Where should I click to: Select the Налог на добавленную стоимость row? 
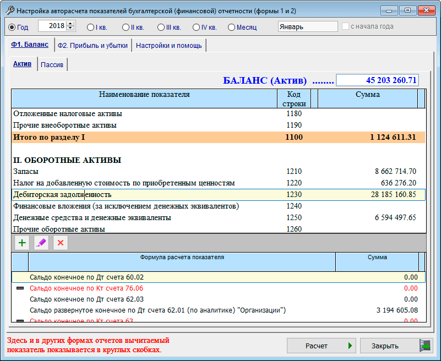218,183
